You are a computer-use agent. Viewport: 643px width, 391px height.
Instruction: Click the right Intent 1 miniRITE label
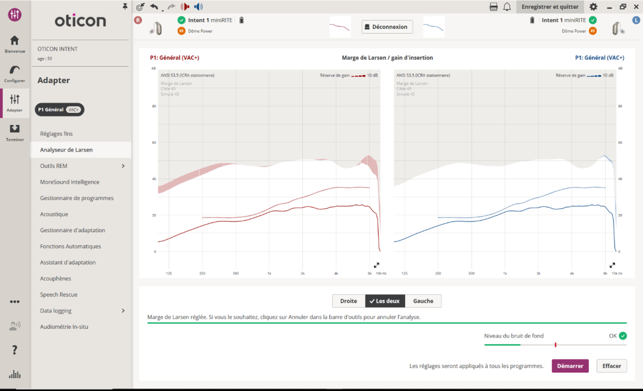tap(210, 20)
